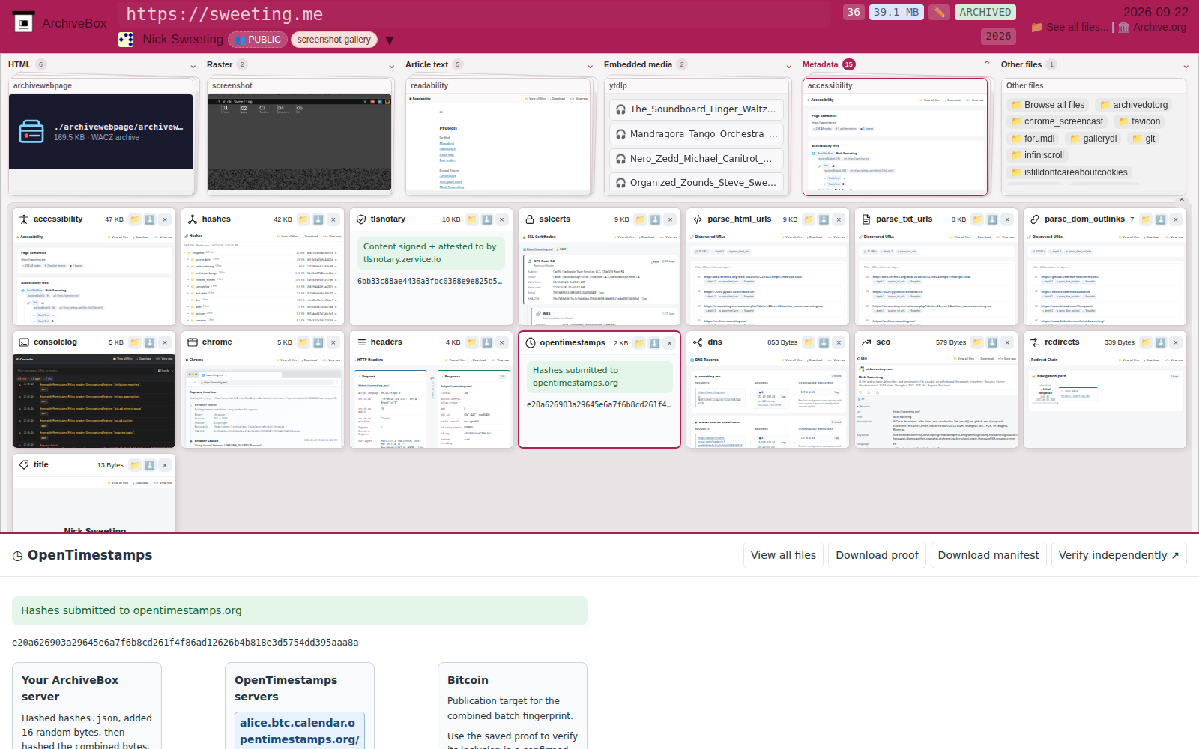Click the Nick Sweeting favicon icon
Viewport: 1199px width, 749px height.
pos(126,40)
